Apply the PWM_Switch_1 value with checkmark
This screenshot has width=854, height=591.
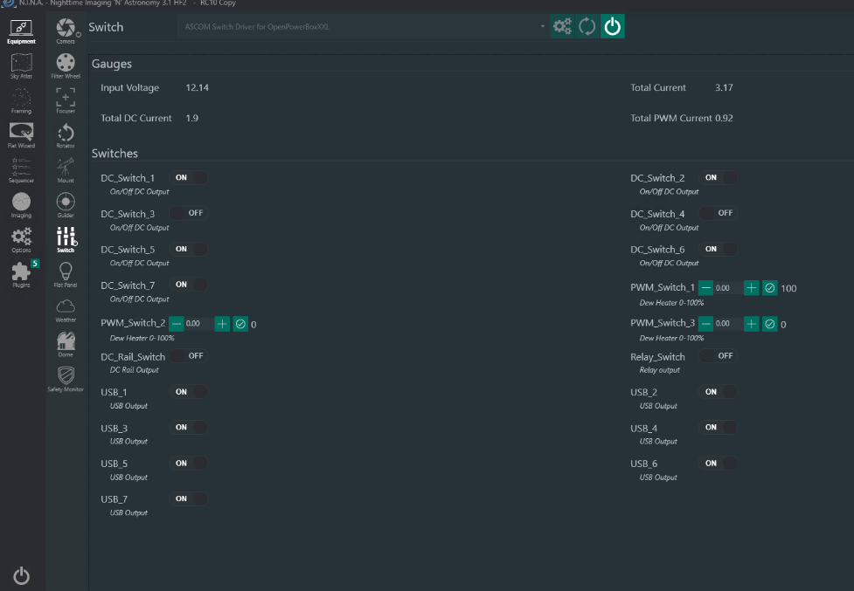click(770, 288)
